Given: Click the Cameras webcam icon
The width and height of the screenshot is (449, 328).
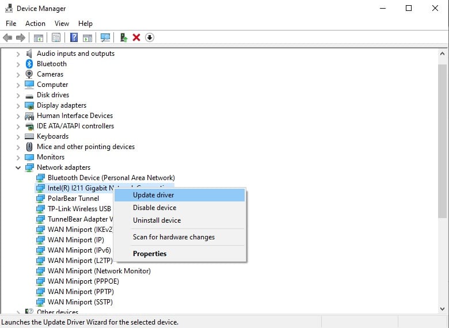Looking at the screenshot, I should (29, 74).
